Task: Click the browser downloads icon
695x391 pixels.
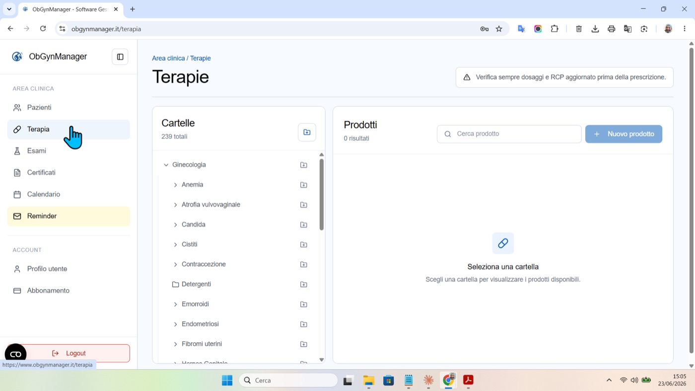Action: tap(595, 29)
